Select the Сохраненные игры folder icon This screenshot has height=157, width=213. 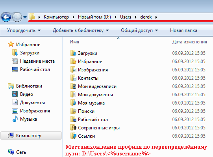73,128
